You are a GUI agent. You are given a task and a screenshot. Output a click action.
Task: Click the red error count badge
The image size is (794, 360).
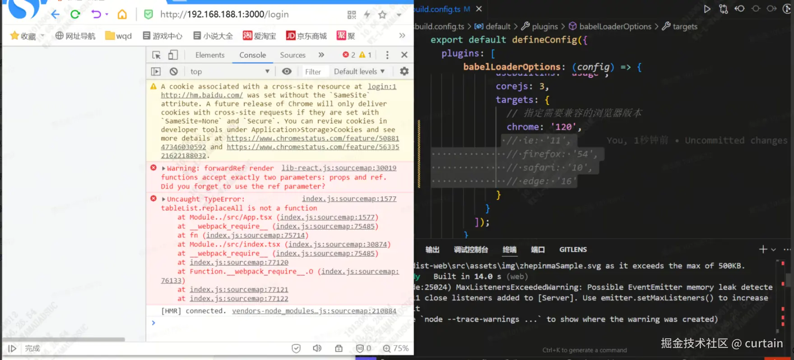349,55
